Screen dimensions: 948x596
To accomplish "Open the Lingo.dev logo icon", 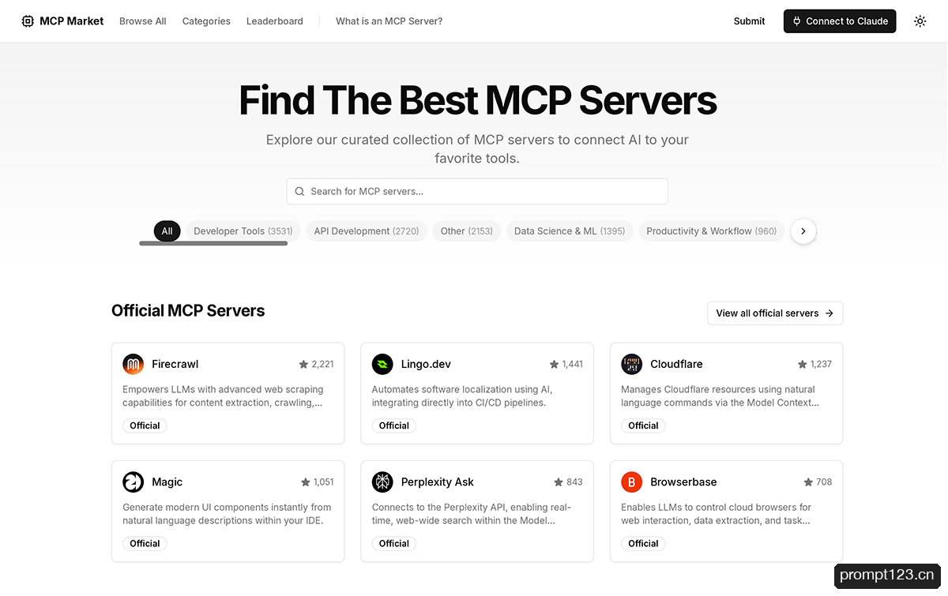I will coord(382,364).
